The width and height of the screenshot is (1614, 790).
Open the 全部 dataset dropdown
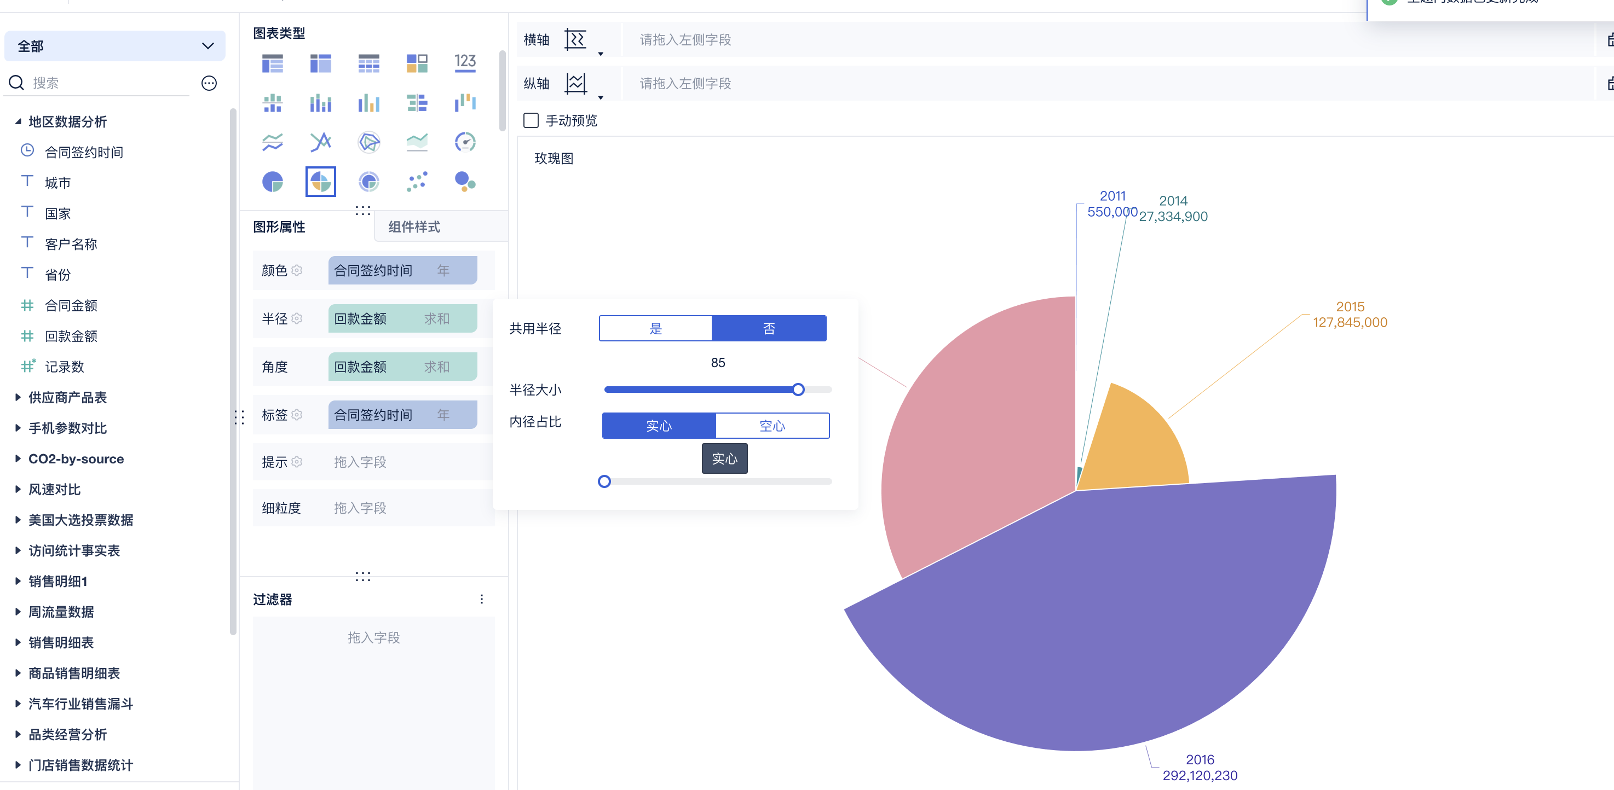(x=114, y=46)
